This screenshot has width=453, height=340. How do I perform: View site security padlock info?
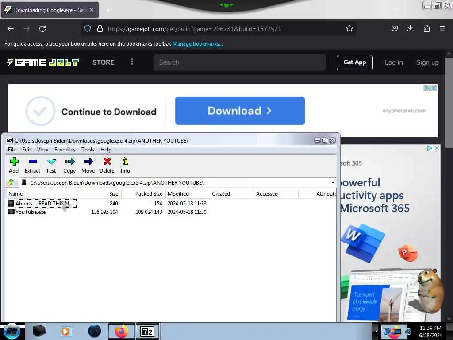click(x=100, y=28)
